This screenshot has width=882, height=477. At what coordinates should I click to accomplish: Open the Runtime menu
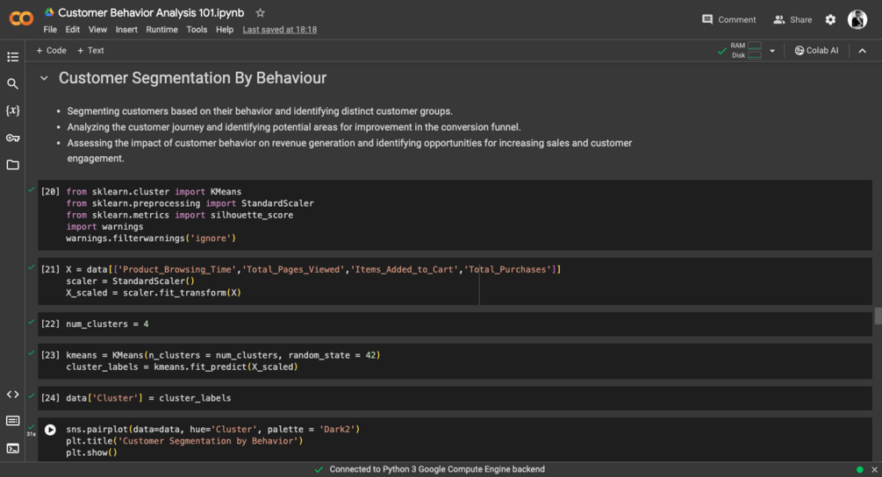[161, 29]
